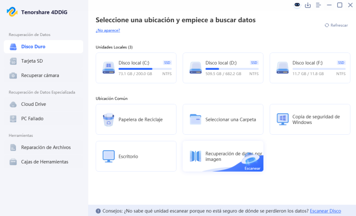Viewport: 356px width, 216px height.
Task: Click the Disco local (D:) usage bar
Action: tap(232, 69)
